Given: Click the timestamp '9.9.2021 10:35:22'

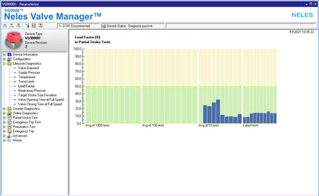Looking at the screenshot, I should [x=301, y=32].
